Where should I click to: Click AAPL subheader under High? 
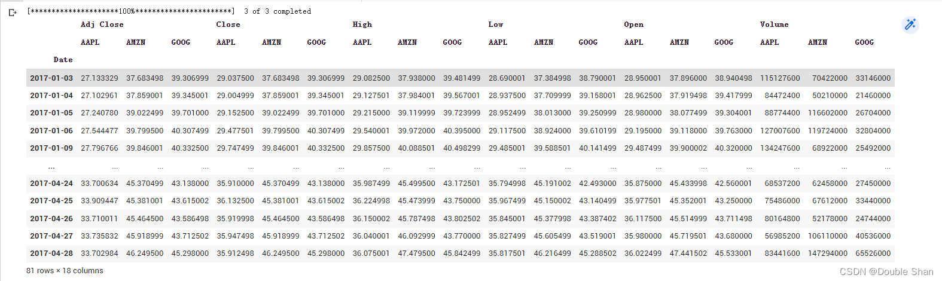coord(362,42)
